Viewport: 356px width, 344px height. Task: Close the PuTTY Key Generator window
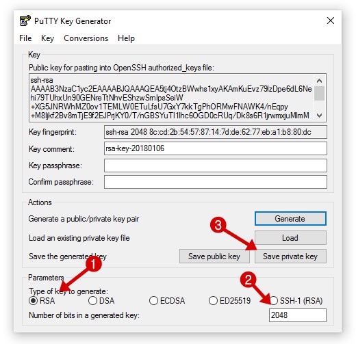(331, 21)
